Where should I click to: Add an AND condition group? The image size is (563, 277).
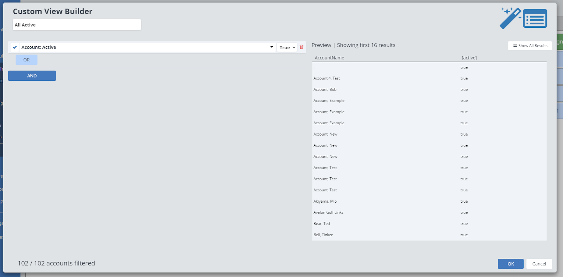coord(32,76)
